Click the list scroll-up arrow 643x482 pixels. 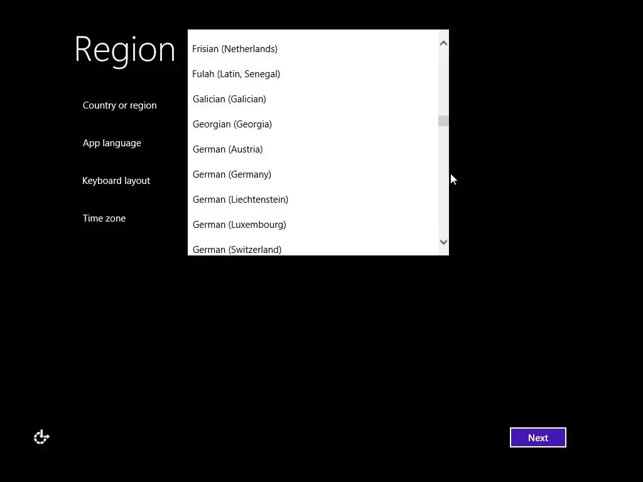443,43
